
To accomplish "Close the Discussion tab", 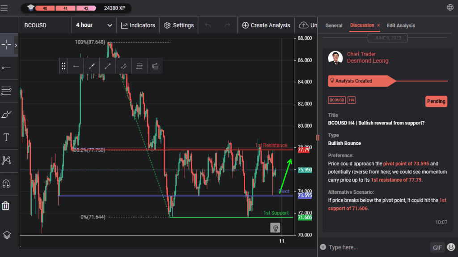I will [378, 26].
